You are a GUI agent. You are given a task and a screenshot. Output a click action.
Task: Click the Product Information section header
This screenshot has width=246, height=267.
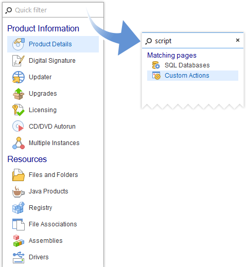(x=43, y=28)
